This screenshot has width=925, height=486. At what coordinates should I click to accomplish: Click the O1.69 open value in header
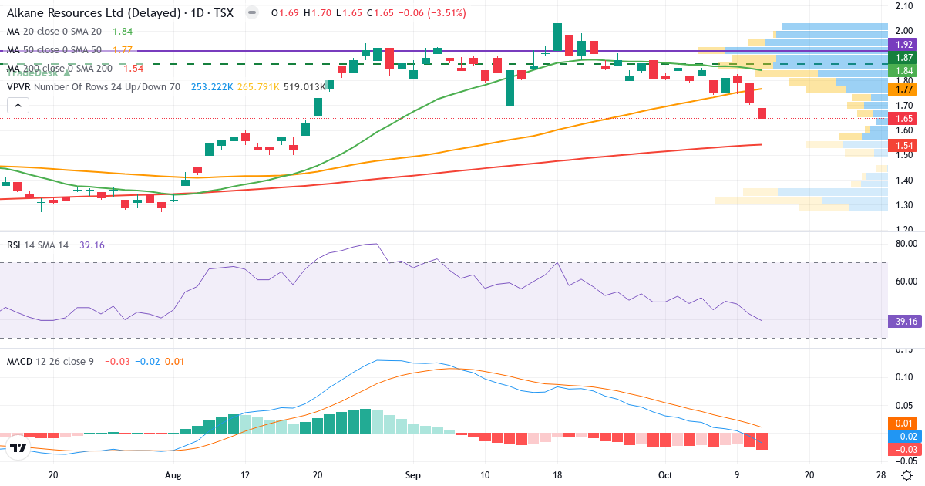point(287,13)
